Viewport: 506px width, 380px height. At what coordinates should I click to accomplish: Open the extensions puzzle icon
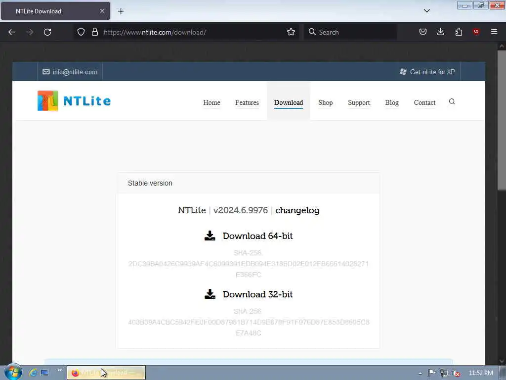[x=459, y=32]
